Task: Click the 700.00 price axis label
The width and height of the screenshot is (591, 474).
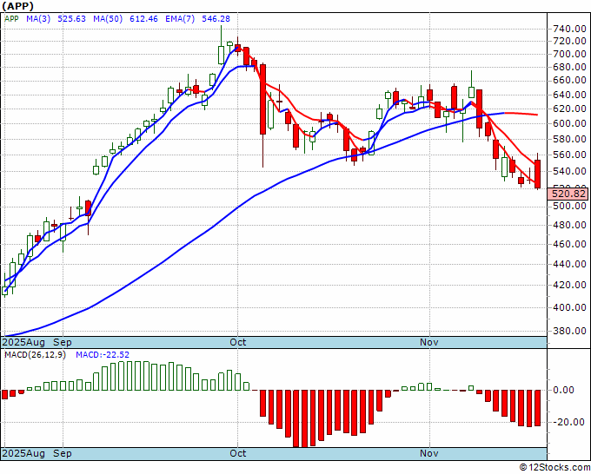Action: [x=569, y=54]
